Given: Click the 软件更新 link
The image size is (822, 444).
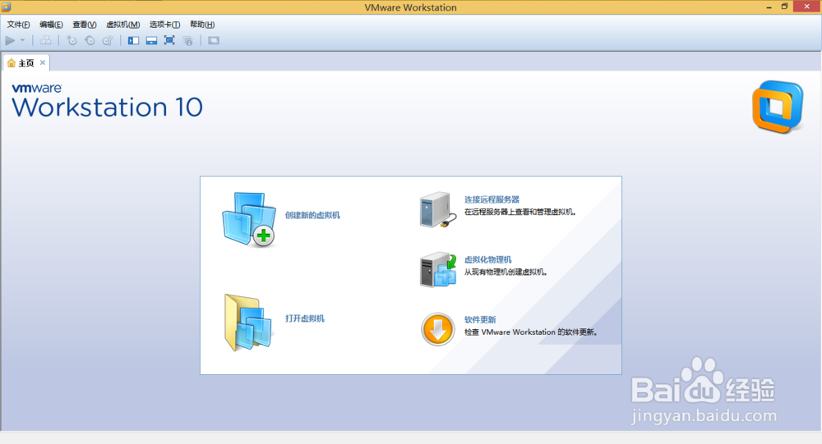Looking at the screenshot, I should pos(480,319).
